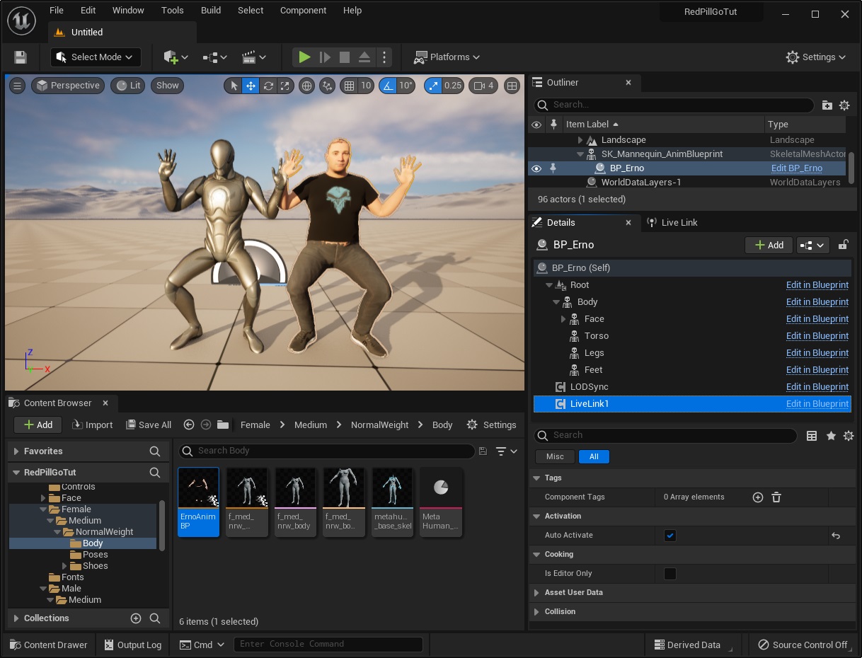Lock the Details panel selection
The width and height of the screenshot is (862, 658).
843,245
